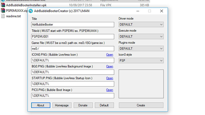Click the Donate button
The width and height of the screenshot is (205, 115).
pos(83,105)
